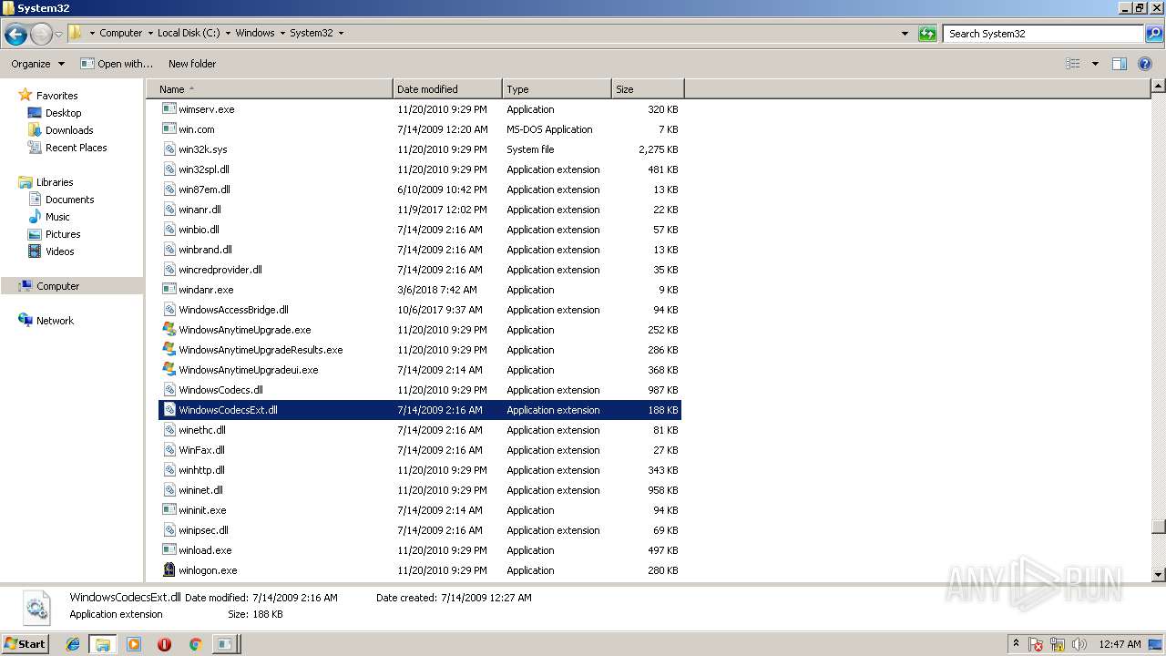Select Network in navigation pane
The image size is (1166, 656).
point(55,321)
